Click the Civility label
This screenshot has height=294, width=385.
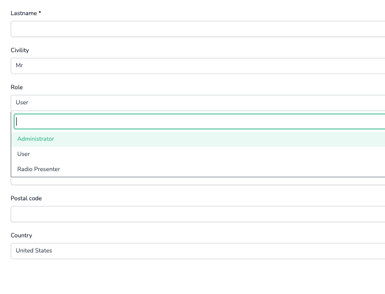click(x=20, y=50)
